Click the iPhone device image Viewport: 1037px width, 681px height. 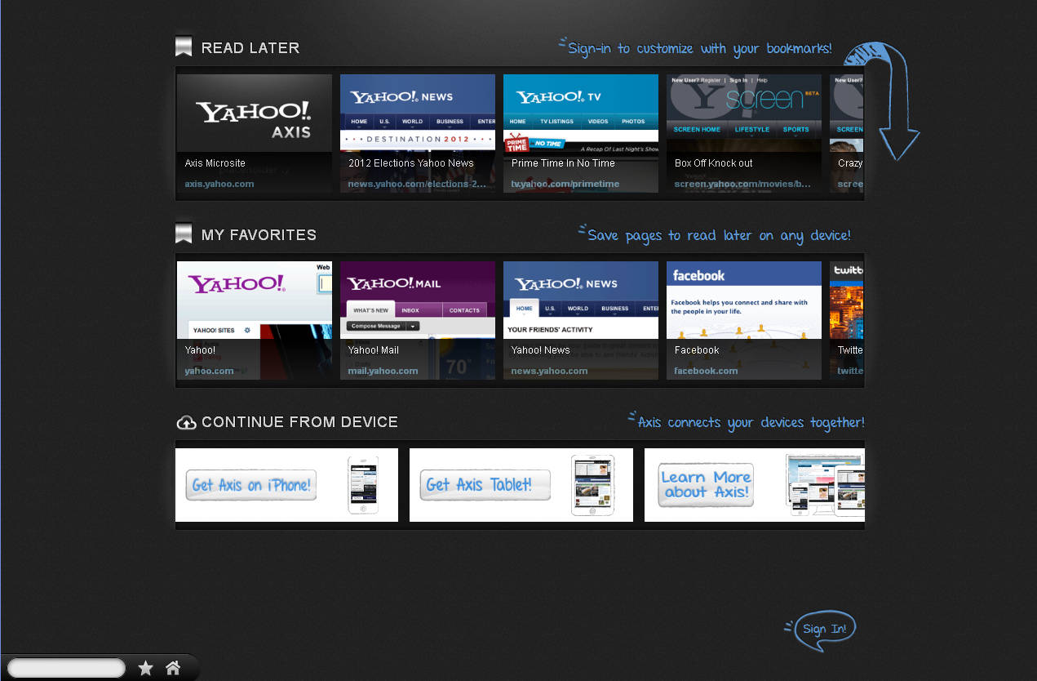(x=363, y=485)
